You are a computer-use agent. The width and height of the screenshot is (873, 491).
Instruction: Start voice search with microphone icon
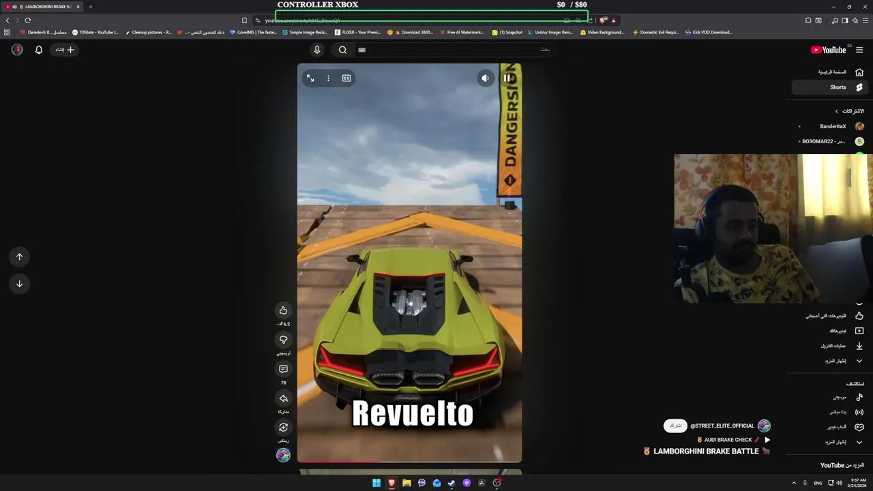tap(316, 50)
